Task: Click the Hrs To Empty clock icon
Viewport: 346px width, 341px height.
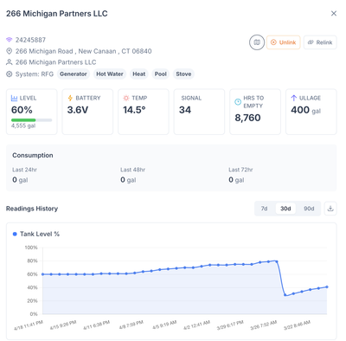Action: pyautogui.click(x=238, y=102)
